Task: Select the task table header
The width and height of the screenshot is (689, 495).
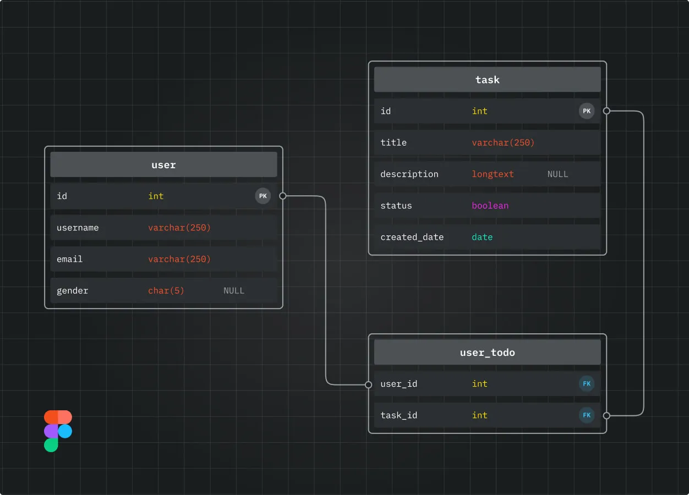Action: click(x=487, y=79)
